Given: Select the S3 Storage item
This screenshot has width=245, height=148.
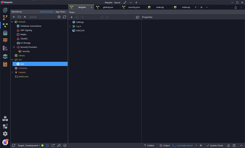Looking at the screenshot, I should (26, 43).
